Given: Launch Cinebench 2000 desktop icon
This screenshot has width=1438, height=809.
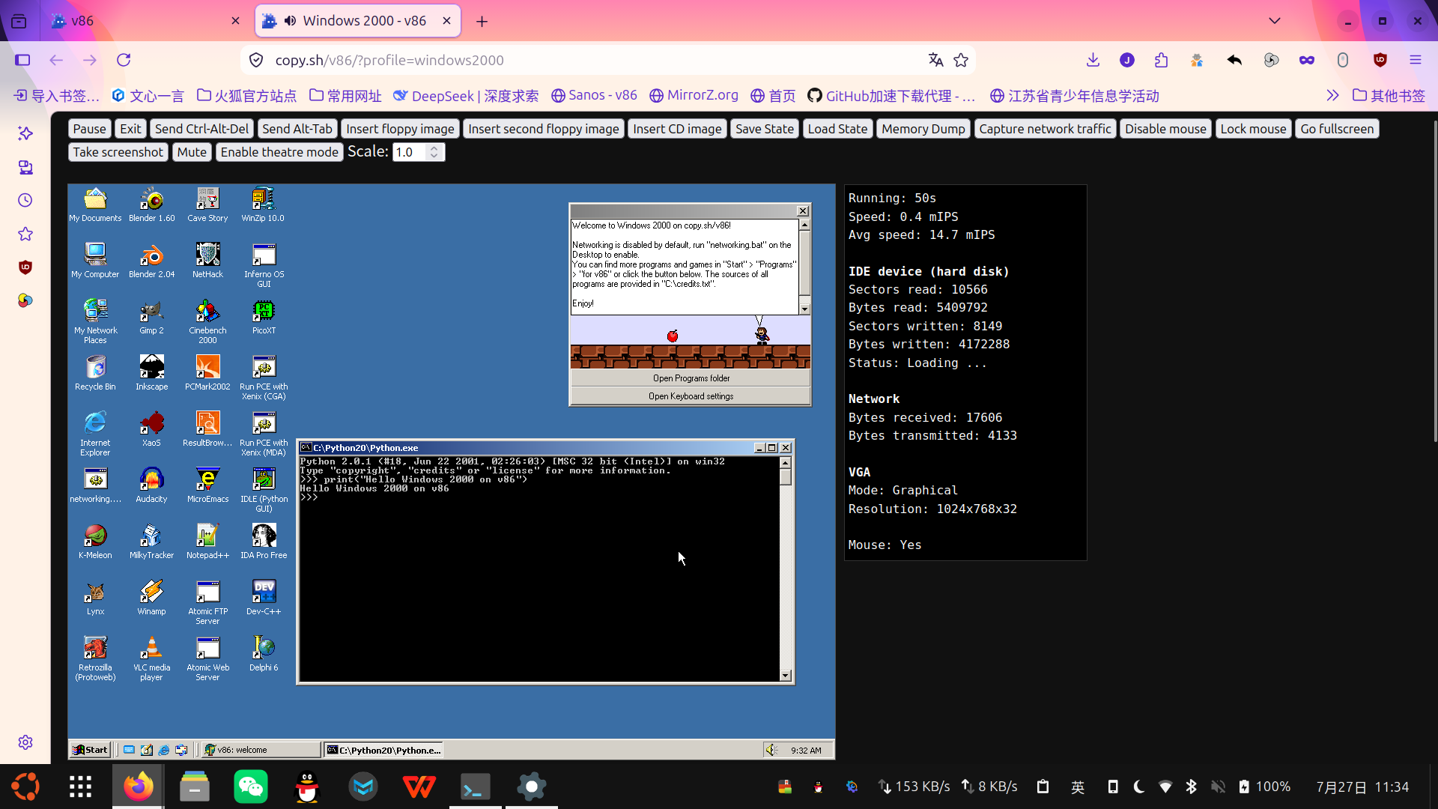Looking at the screenshot, I should 207,321.
